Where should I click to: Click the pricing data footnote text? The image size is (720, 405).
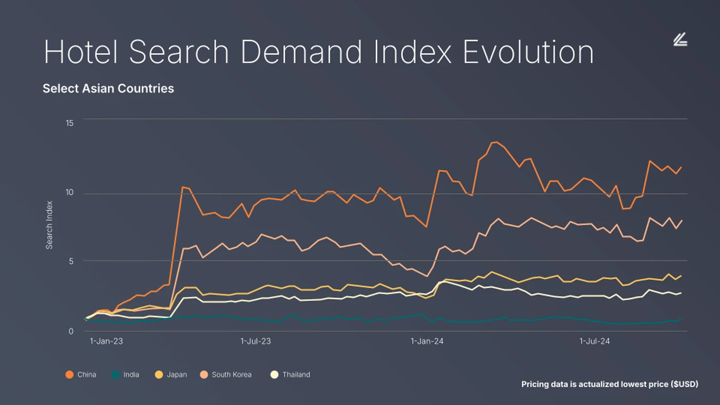[x=609, y=384]
